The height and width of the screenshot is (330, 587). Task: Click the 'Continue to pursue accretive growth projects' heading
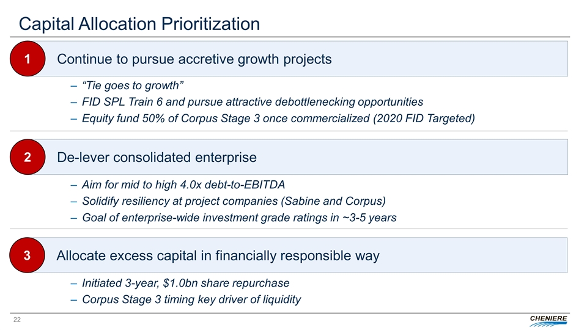194,59
